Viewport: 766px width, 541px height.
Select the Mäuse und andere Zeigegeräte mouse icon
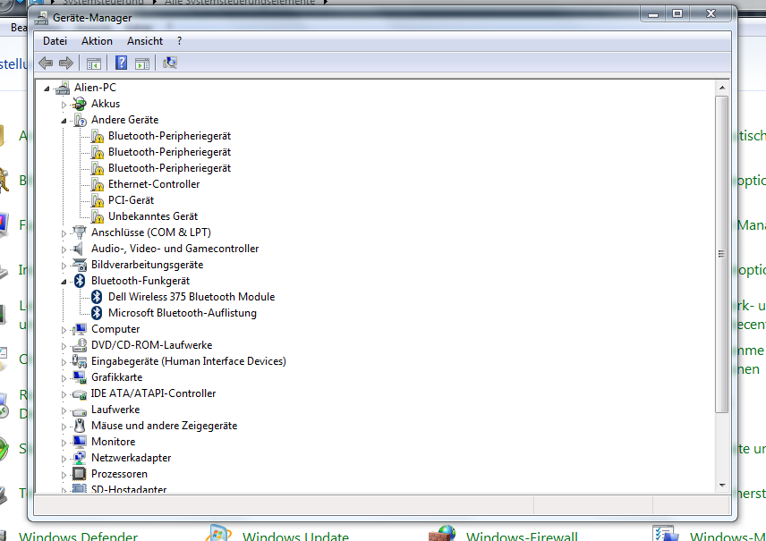(80, 426)
